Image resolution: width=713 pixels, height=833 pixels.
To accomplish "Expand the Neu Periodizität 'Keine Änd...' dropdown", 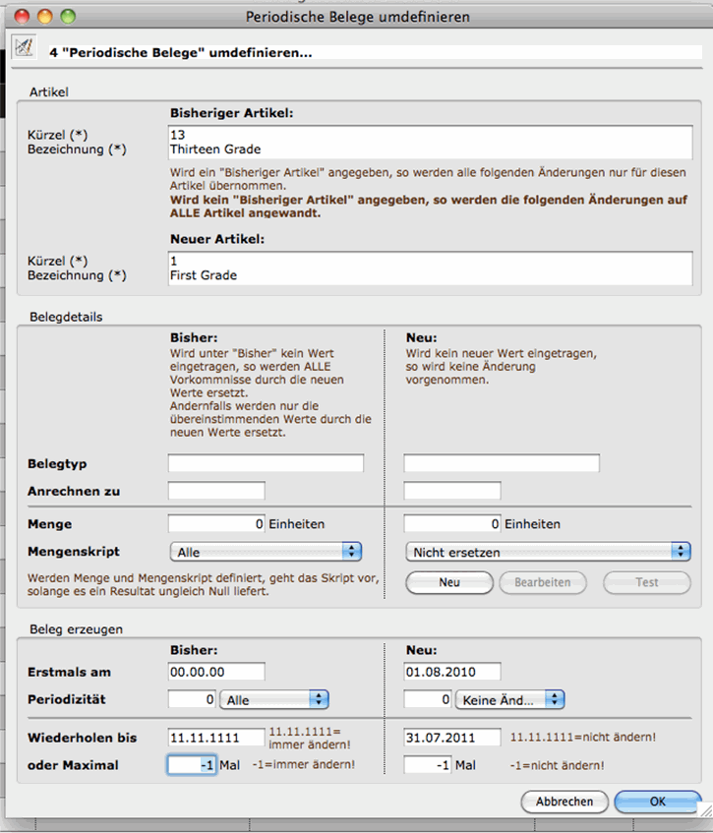I will pos(509,699).
